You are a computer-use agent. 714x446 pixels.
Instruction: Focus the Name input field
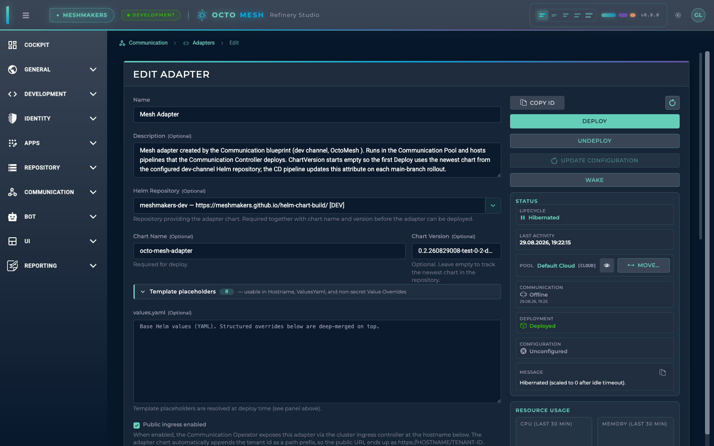tap(317, 115)
